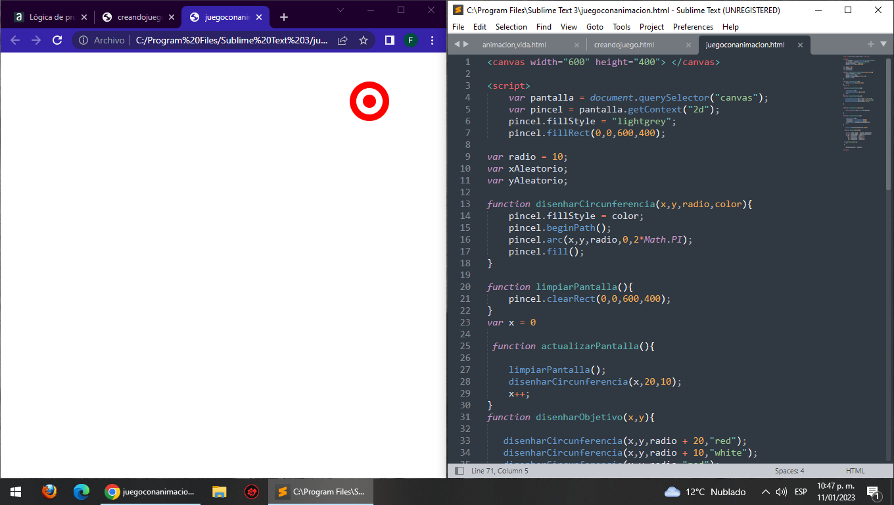Open the Windows Start menu
Image resolution: width=894 pixels, height=505 pixels.
16,492
